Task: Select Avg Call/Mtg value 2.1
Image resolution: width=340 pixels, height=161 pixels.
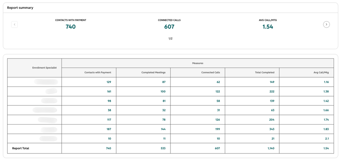Action: tap(327, 139)
